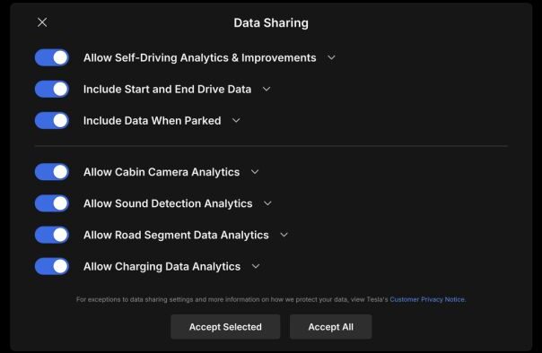Toggle Allow Cabin Camera Analytics switch
542x353 pixels.
52,172
